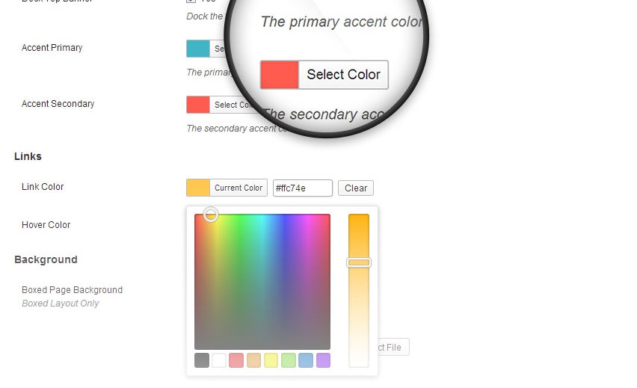Viewport: 637px width, 388px height.
Task: Click the vertical saturation slider handle
Action: [x=359, y=262]
